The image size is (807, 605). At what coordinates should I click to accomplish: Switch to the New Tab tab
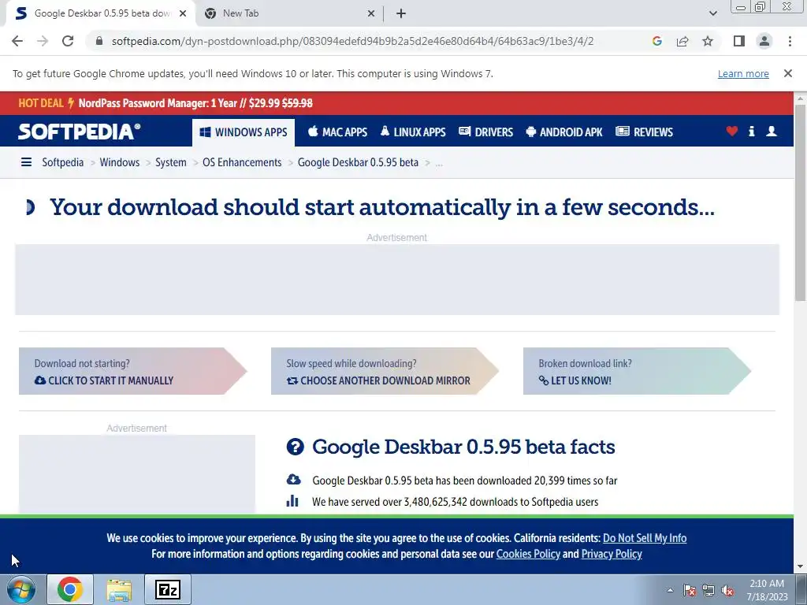(290, 13)
